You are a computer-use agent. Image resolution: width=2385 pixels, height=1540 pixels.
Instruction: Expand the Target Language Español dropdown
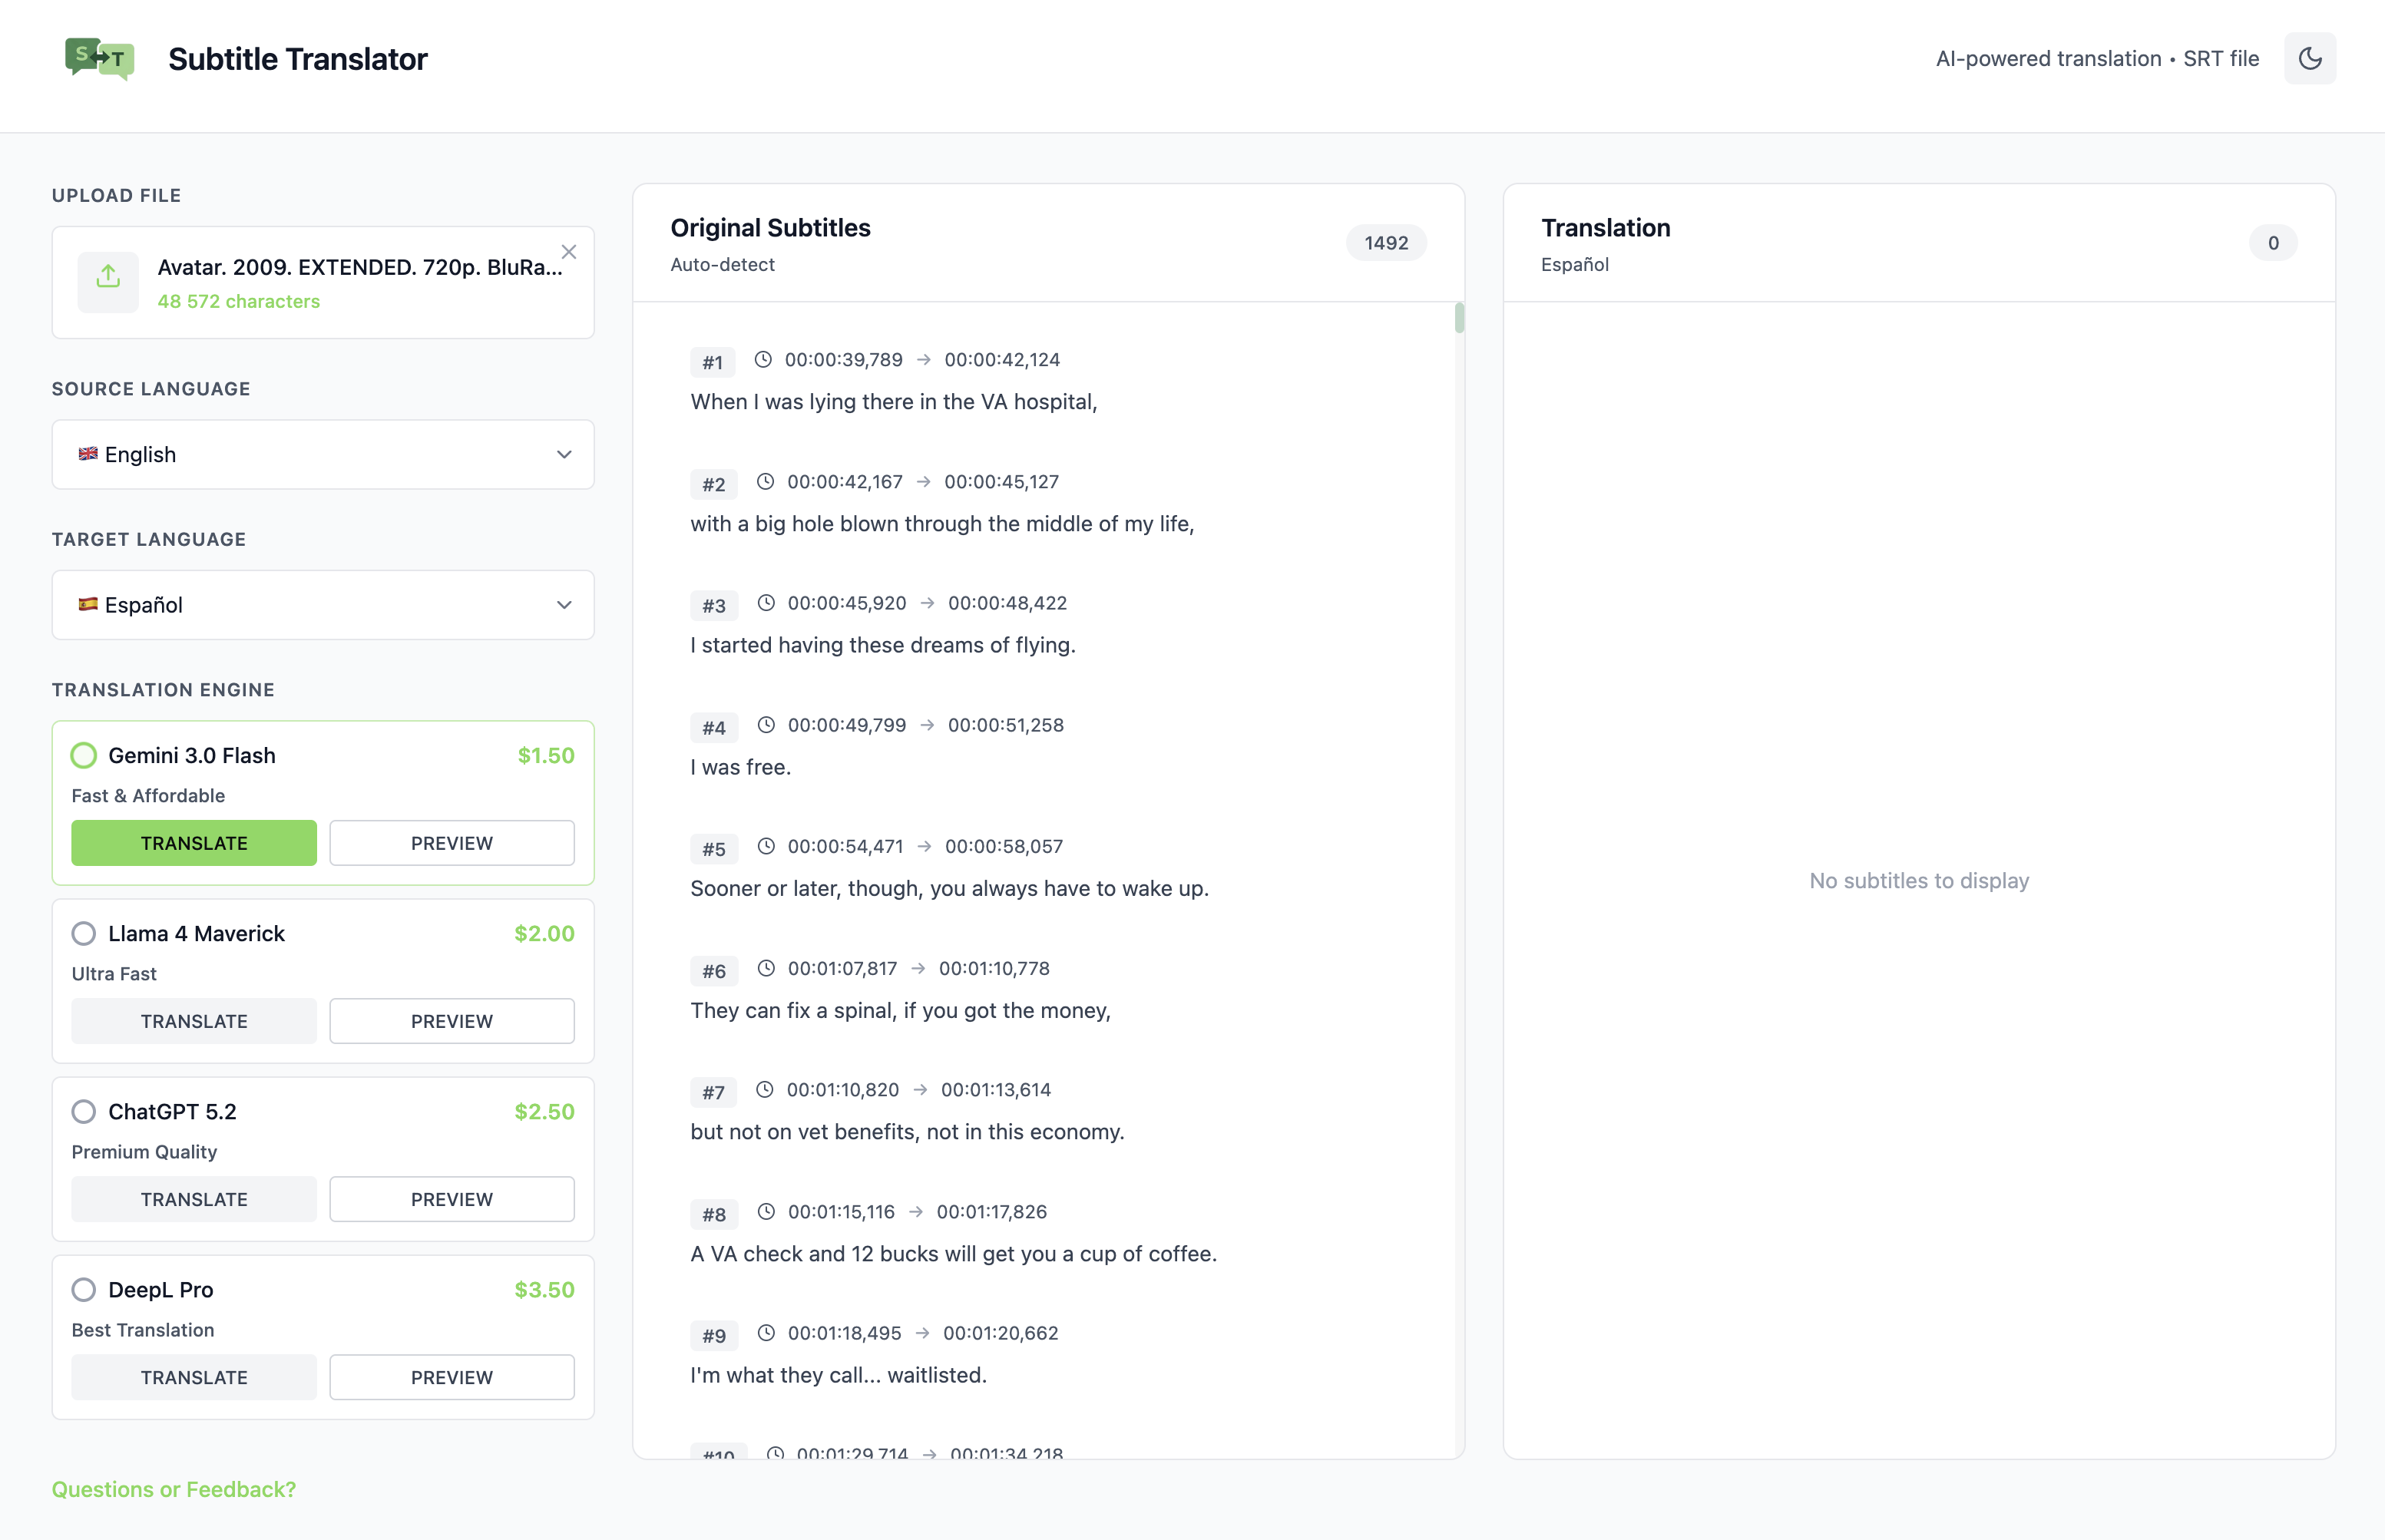322,605
